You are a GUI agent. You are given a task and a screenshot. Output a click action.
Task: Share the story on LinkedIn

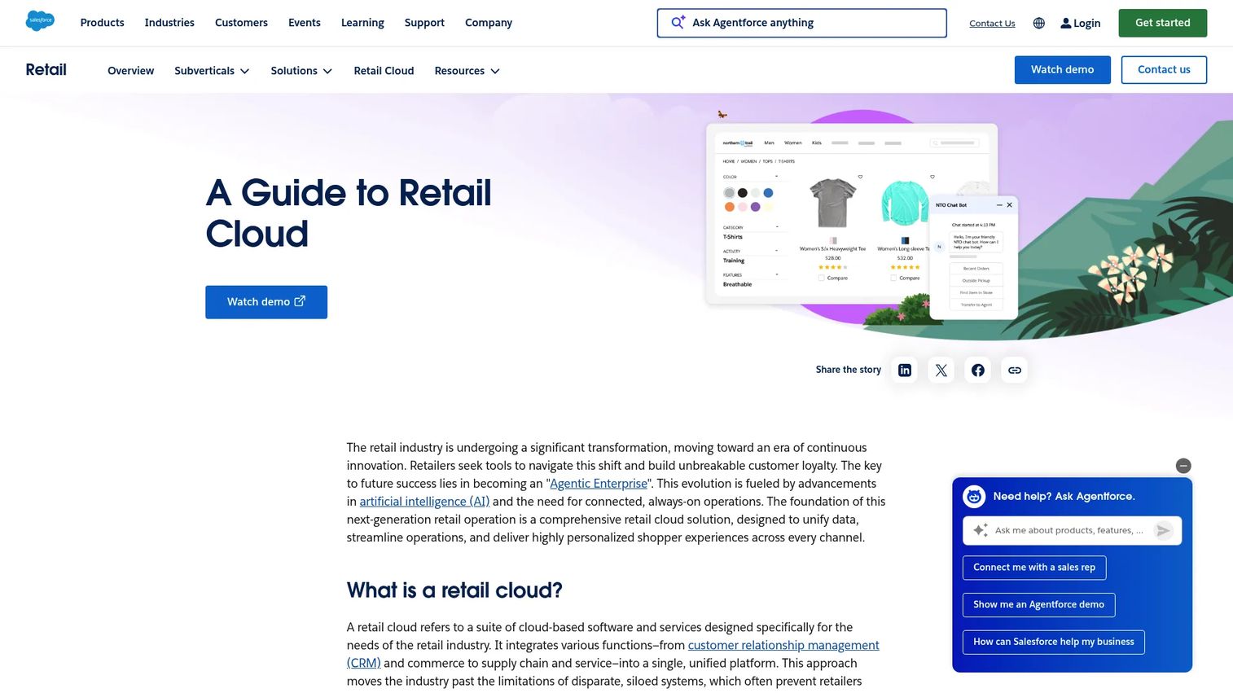(904, 370)
